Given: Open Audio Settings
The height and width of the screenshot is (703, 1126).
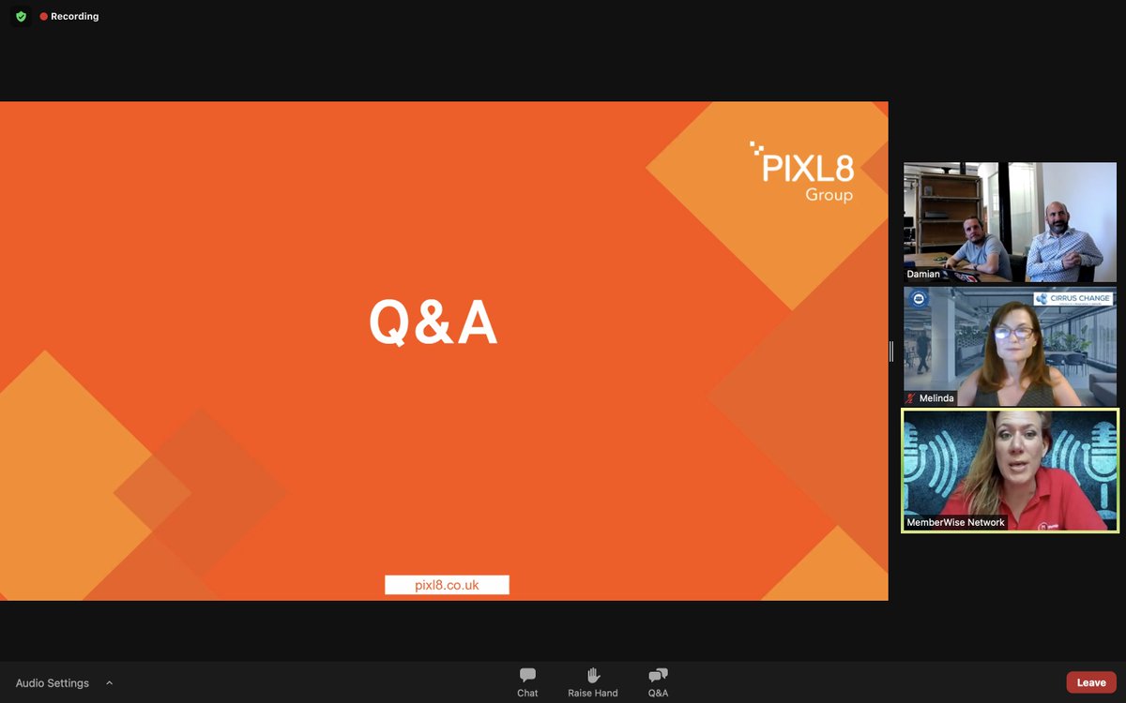Looking at the screenshot, I should (53, 683).
